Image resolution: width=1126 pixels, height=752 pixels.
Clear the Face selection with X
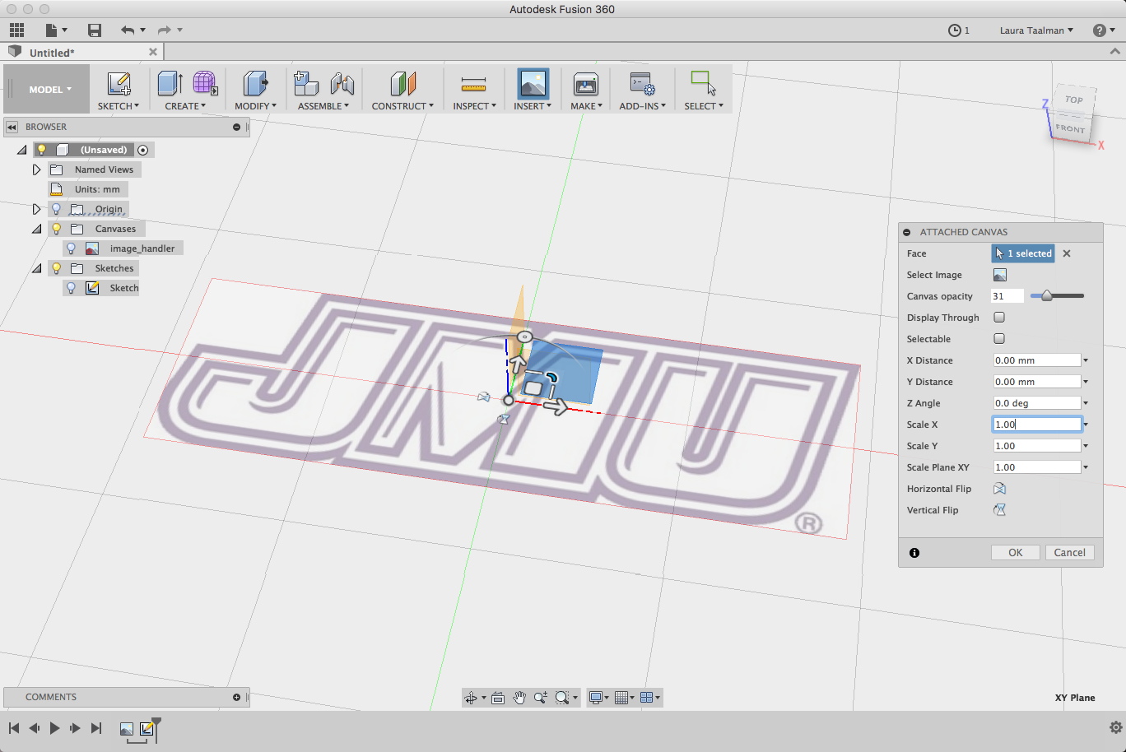click(x=1067, y=253)
